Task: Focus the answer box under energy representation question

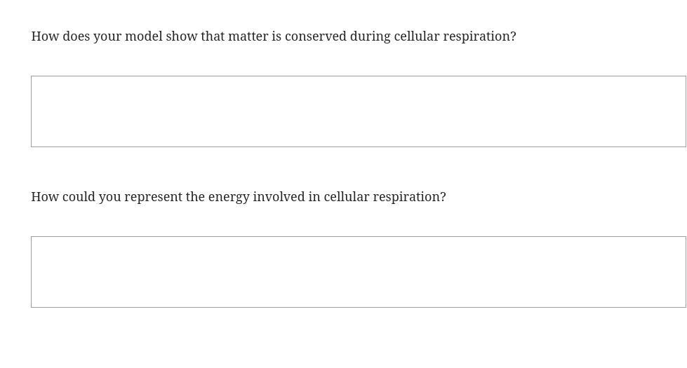Action: click(359, 272)
